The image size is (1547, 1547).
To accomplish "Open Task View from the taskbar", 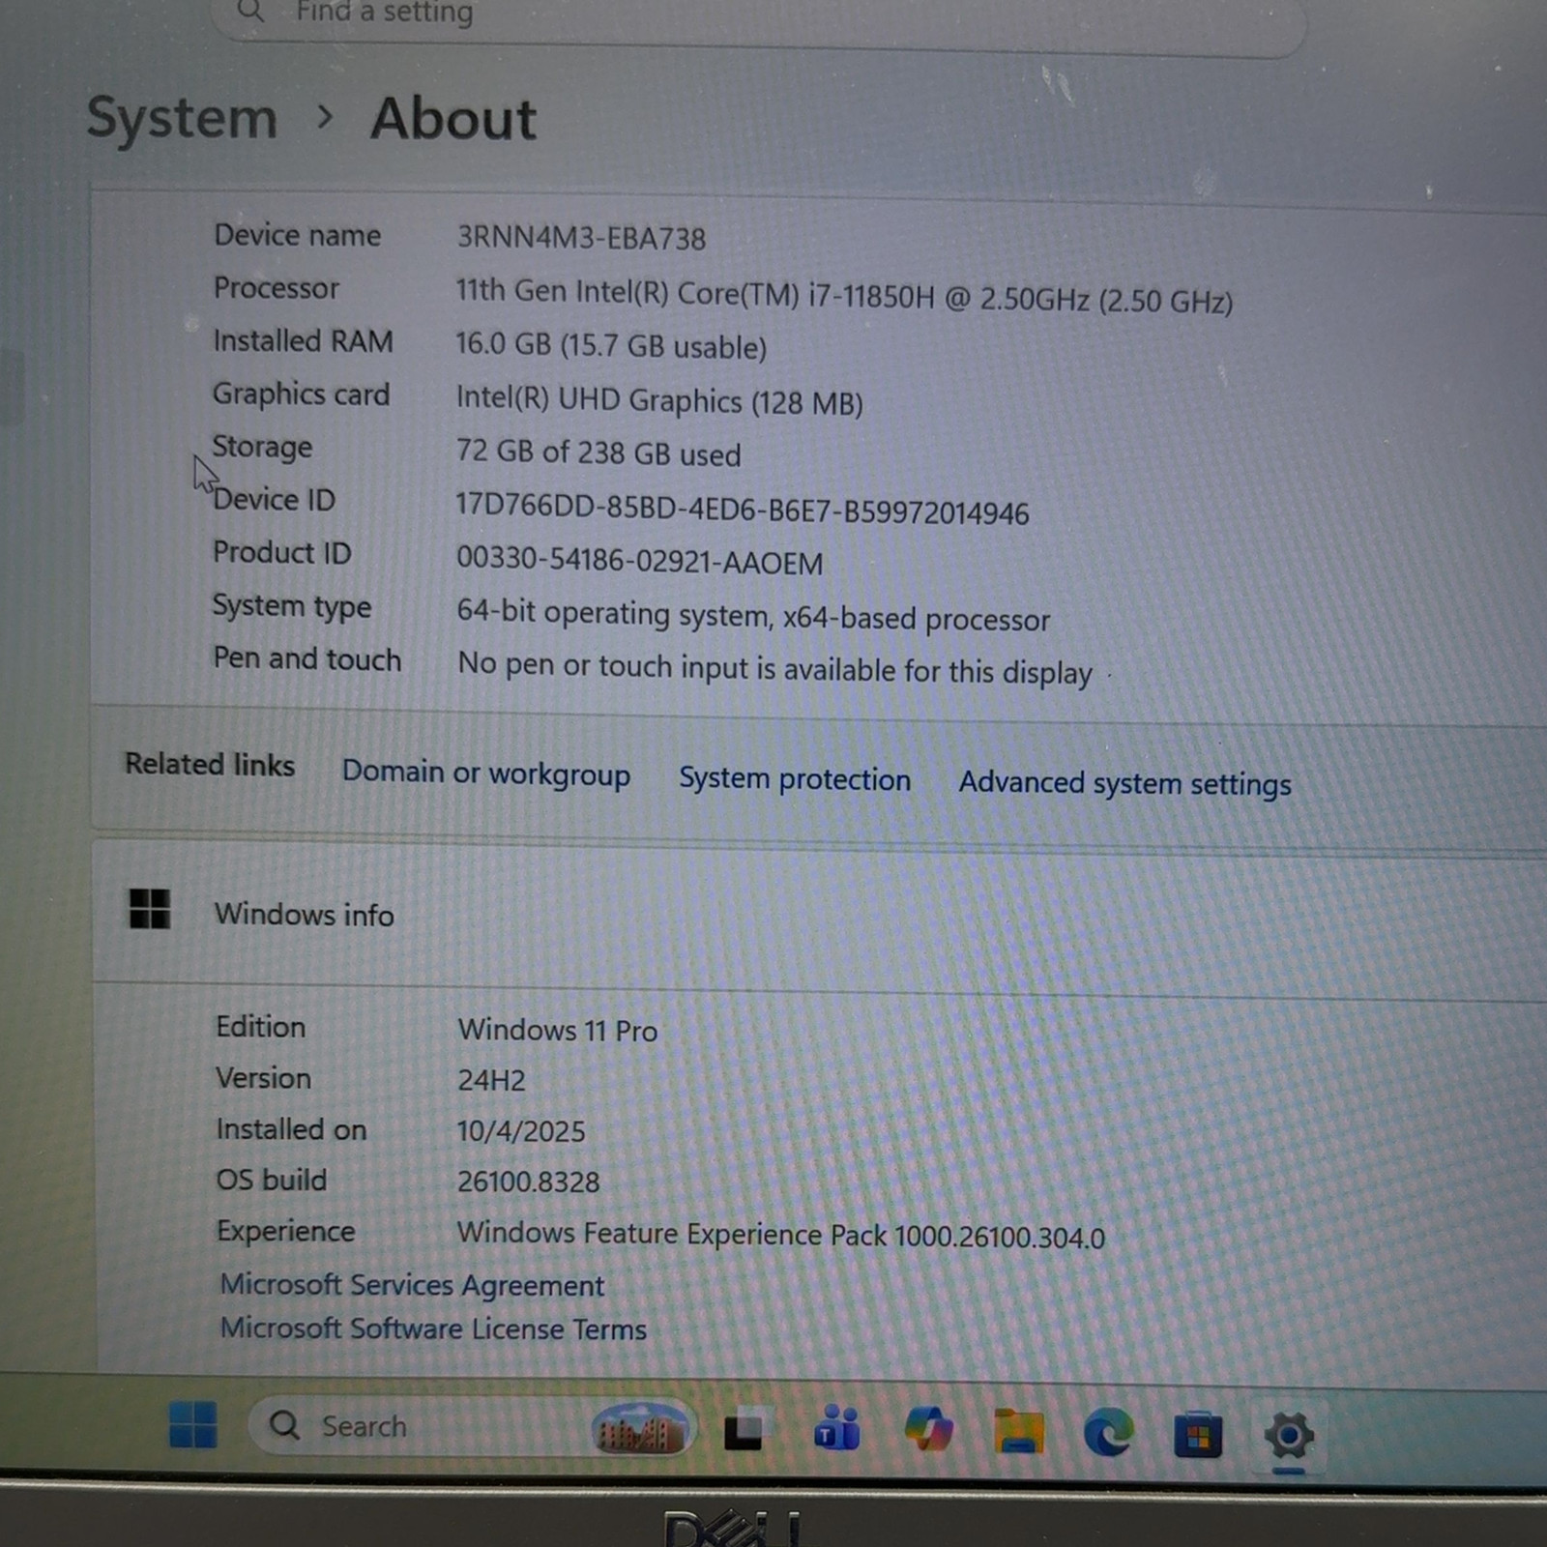I will tap(744, 1431).
